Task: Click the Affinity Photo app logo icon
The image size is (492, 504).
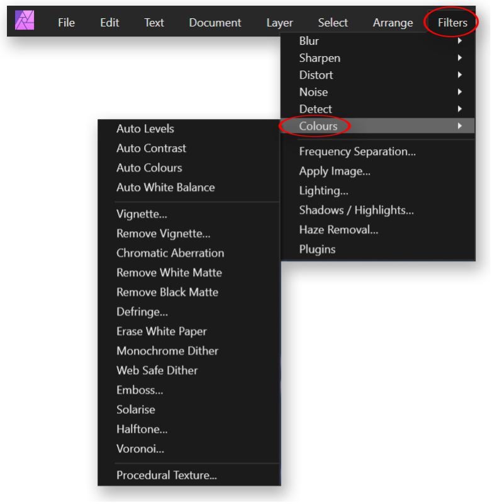Action: [25, 20]
